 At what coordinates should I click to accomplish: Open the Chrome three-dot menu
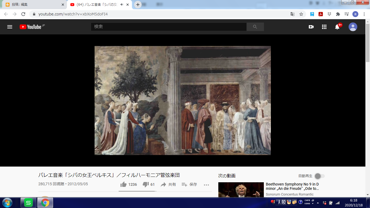(x=364, y=14)
